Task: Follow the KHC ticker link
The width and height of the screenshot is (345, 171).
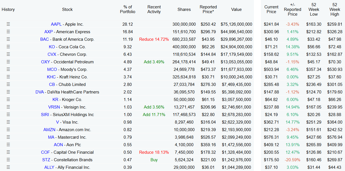Action: click(x=52, y=77)
